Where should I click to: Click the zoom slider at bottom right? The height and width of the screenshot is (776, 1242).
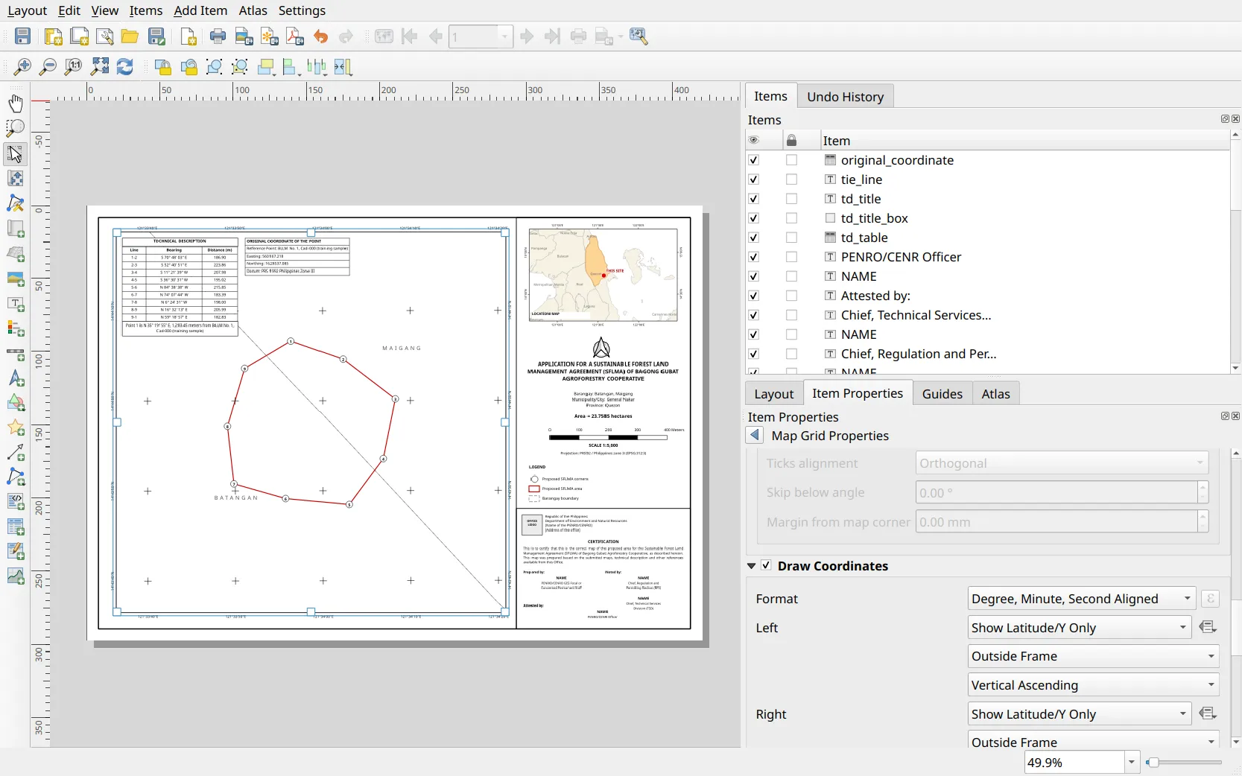tap(1185, 763)
